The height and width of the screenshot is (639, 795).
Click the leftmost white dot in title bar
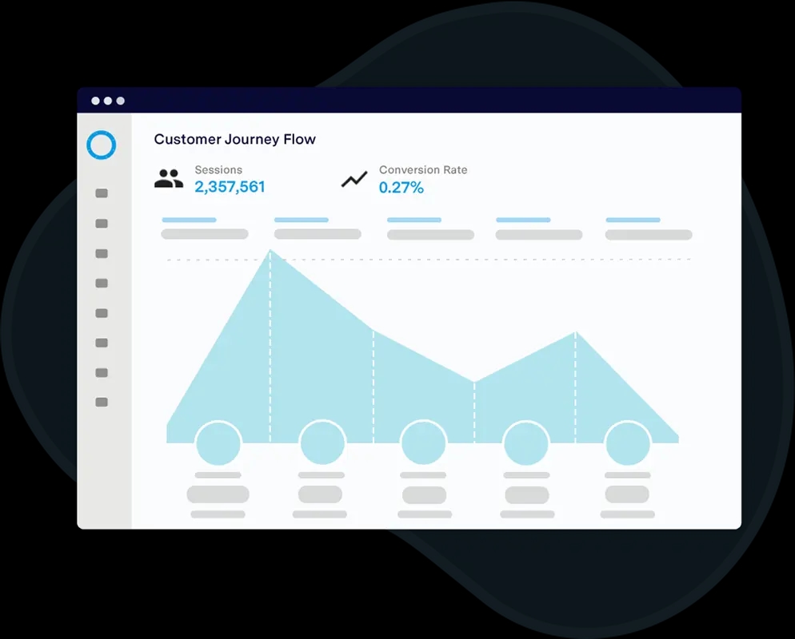pos(95,101)
